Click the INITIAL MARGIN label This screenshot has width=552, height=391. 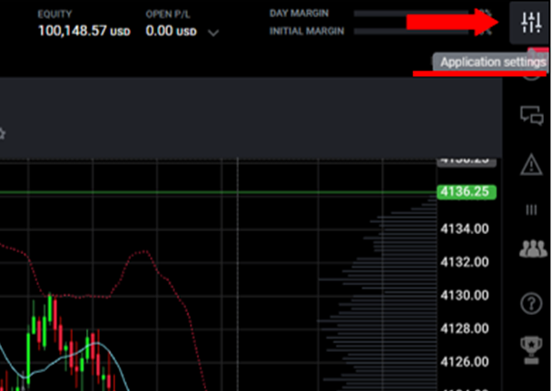coord(307,31)
